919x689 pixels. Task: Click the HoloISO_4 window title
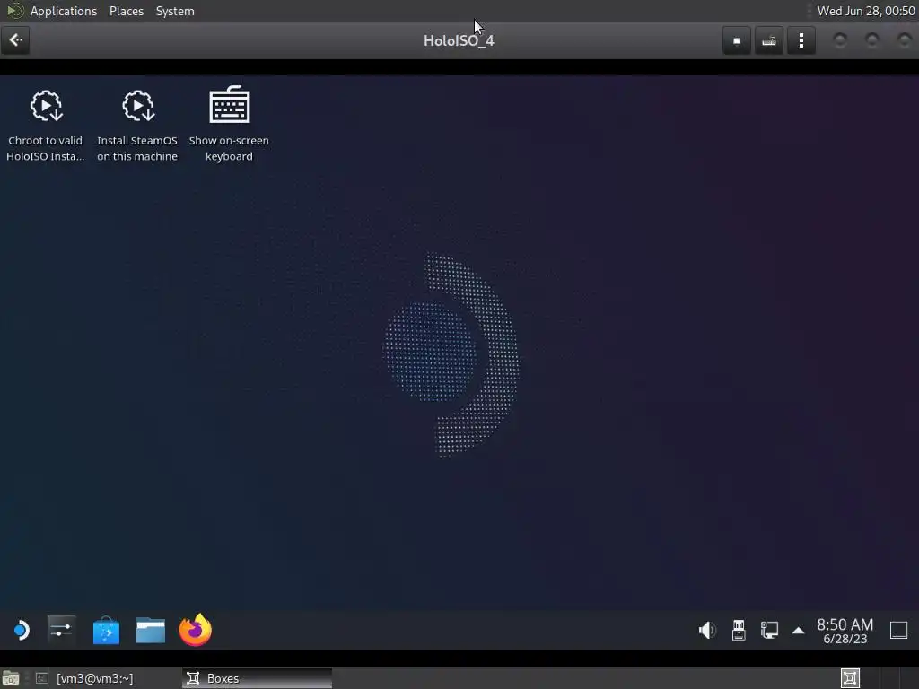coord(459,40)
